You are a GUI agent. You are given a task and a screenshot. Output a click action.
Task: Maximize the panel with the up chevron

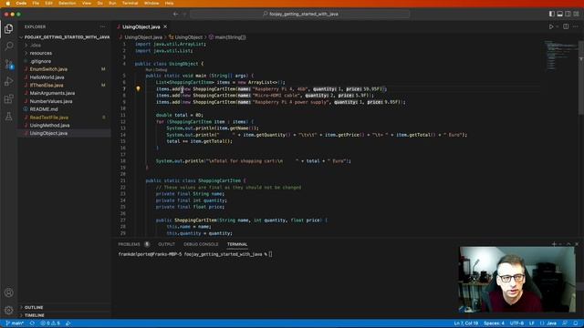click(x=568, y=244)
